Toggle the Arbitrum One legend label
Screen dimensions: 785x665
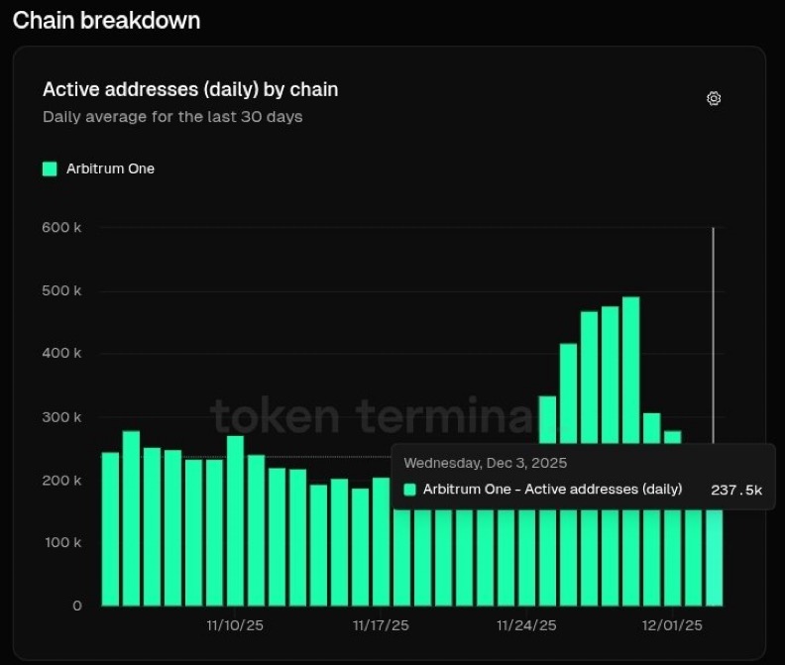click(x=110, y=168)
